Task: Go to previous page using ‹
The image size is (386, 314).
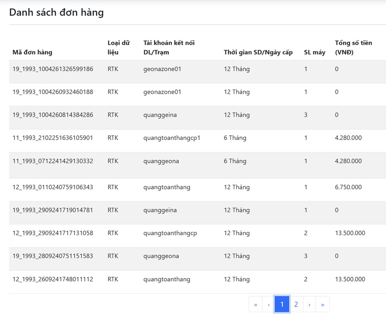Action: (x=269, y=305)
